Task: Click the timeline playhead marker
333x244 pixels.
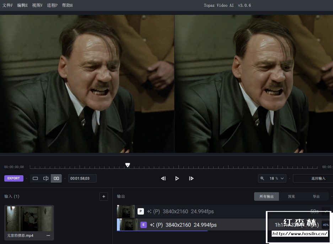Action: tap(128, 165)
